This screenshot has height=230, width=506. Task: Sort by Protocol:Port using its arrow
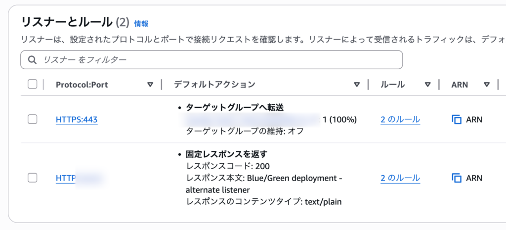click(x=150, y=85)
